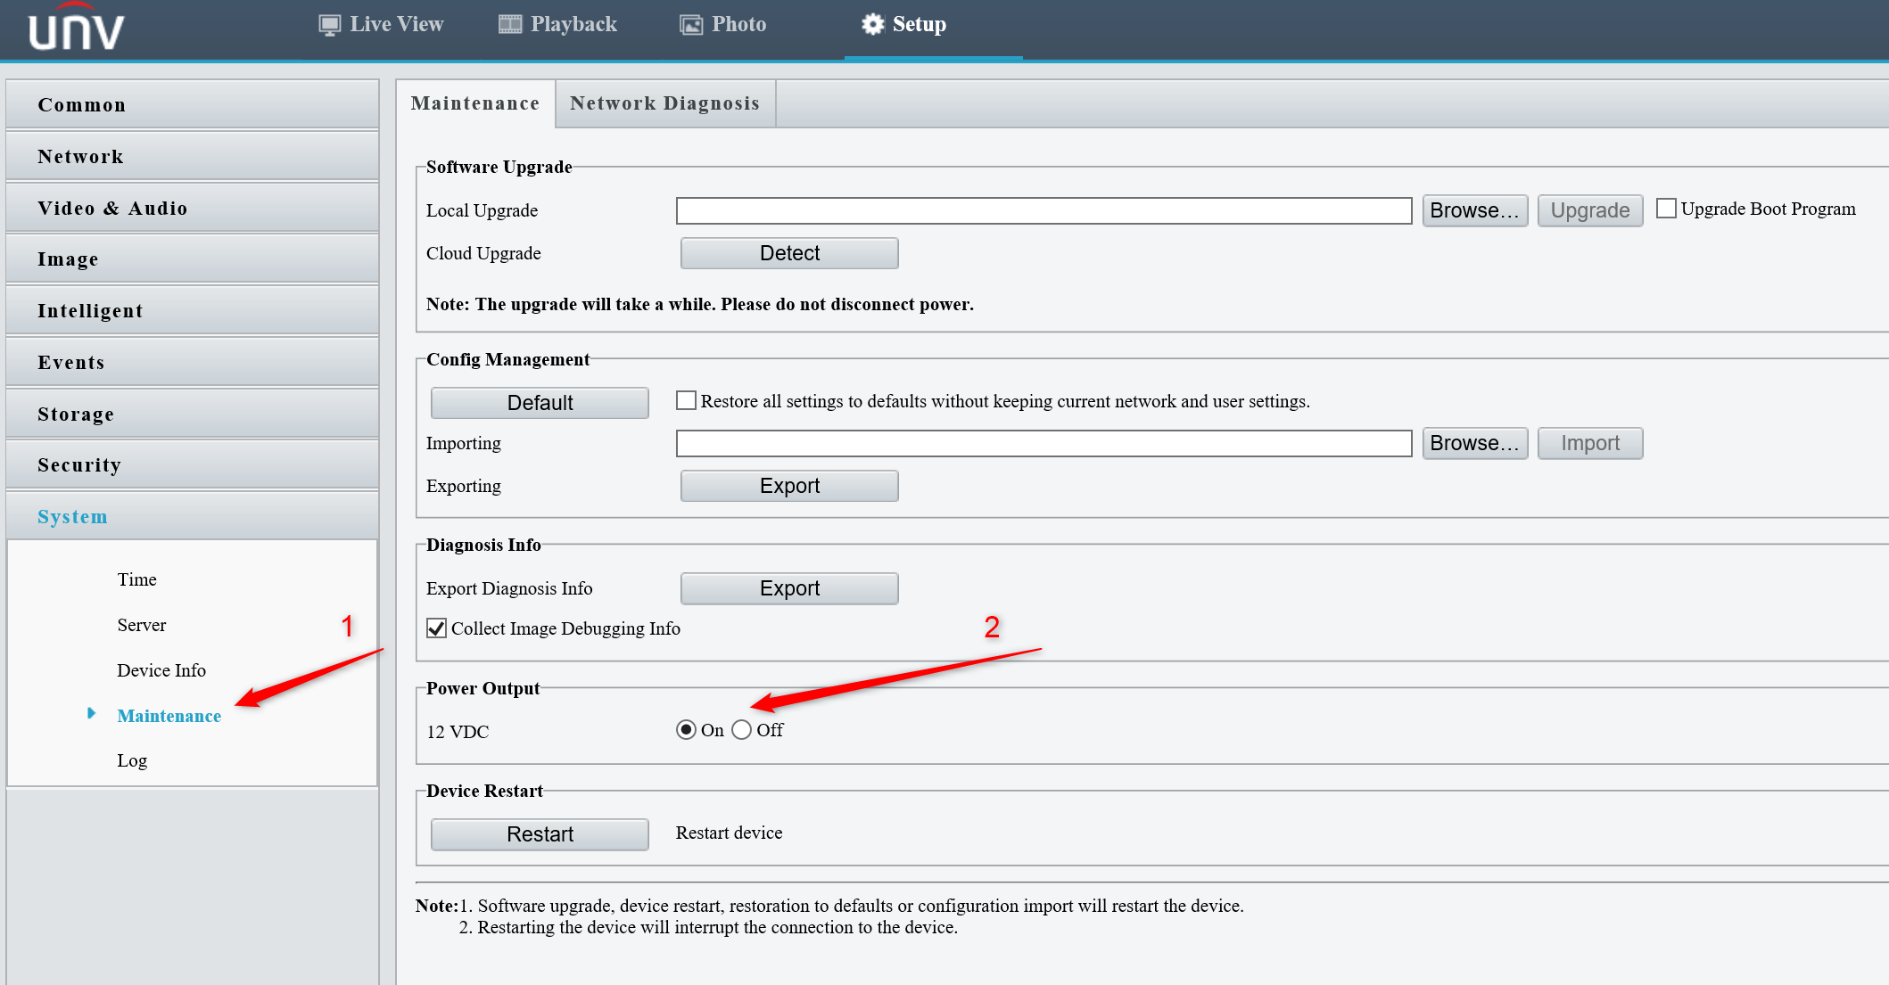
Task: Click the Importing file path field
Action: [1044, 443]
